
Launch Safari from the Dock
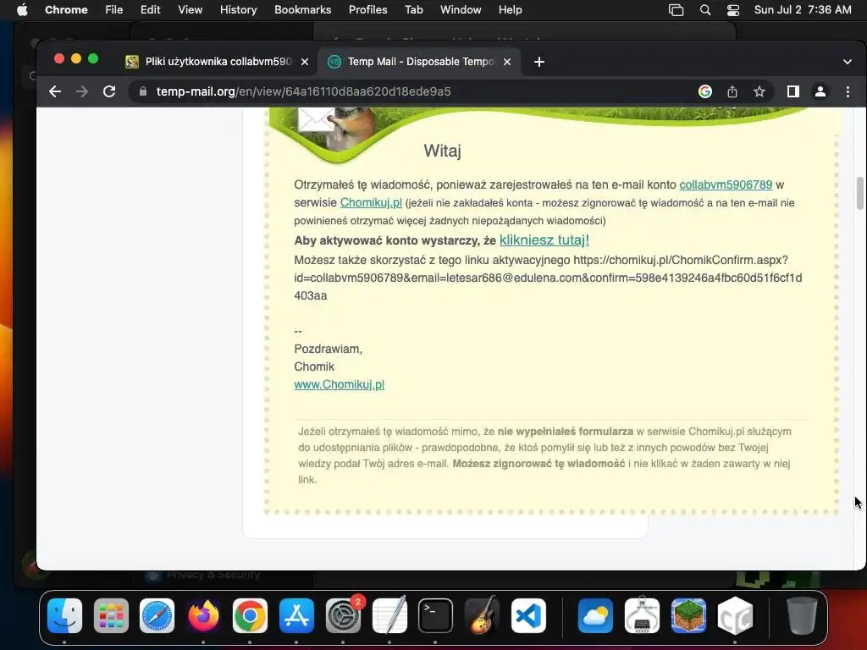[157, 616]
